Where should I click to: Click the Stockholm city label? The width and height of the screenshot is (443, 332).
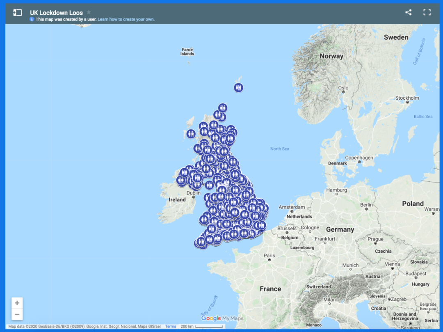point(407,98)
